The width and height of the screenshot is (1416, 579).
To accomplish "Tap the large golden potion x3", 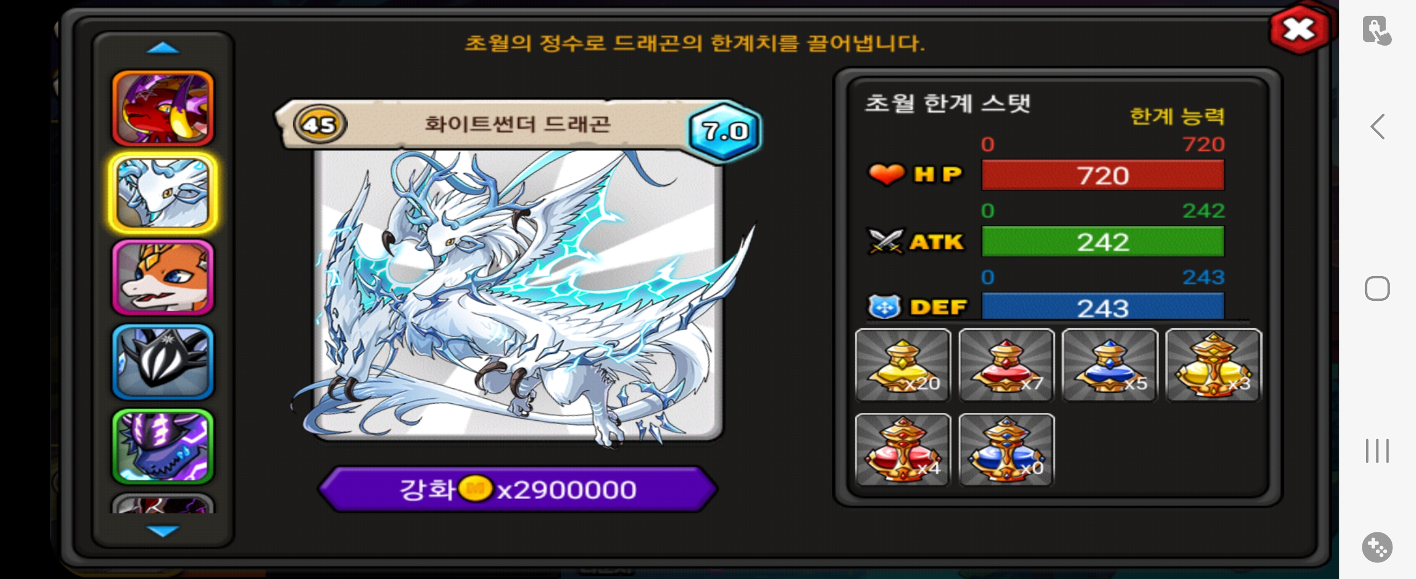I will pyautogui.click(x=1213, y=365).
